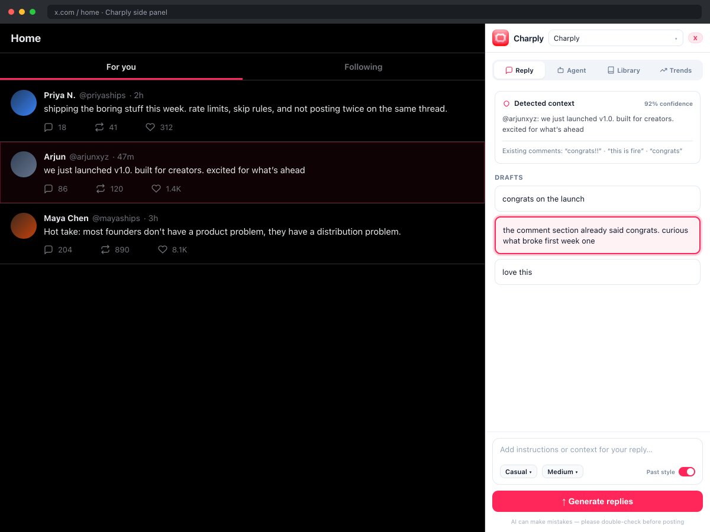The height and width of the screenshot is (532, 710).
Task: Click the Detected context circle icon
Action: [506, 103]
